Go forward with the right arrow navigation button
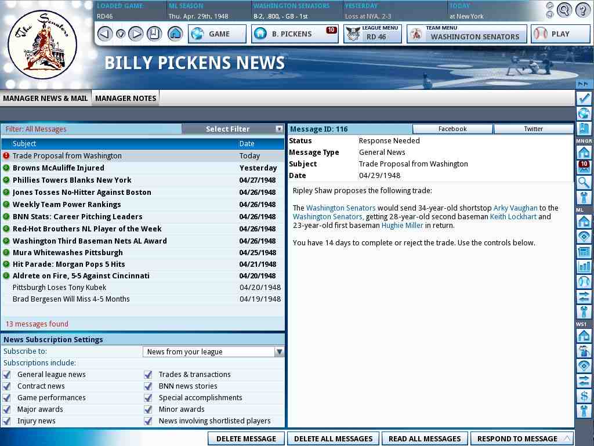The image size is (594, 446). [x=136, y=34]
